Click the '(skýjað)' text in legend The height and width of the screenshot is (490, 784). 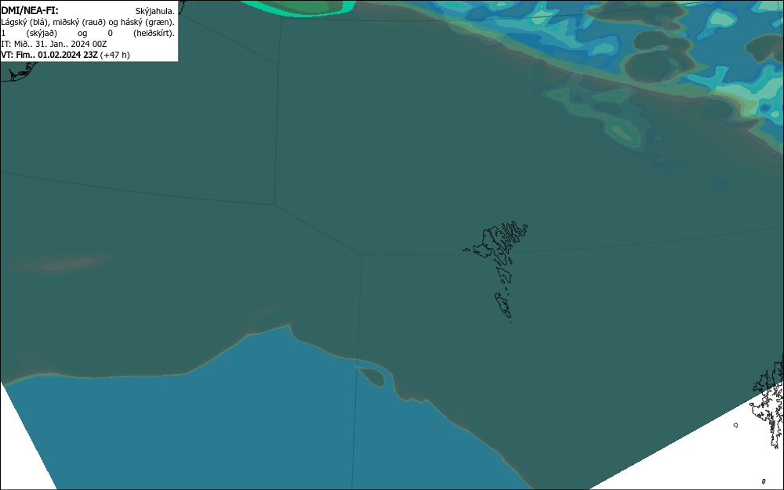click(42, 33)
